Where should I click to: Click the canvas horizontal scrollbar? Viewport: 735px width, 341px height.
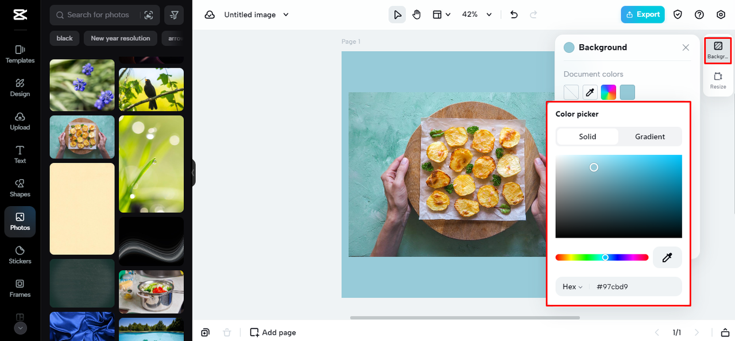(x=465, y=317)
